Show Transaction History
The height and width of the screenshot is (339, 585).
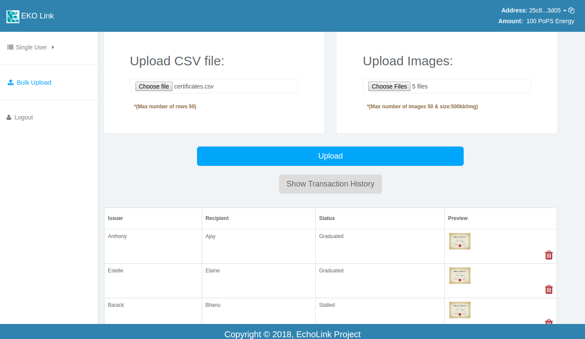point(330,184)
